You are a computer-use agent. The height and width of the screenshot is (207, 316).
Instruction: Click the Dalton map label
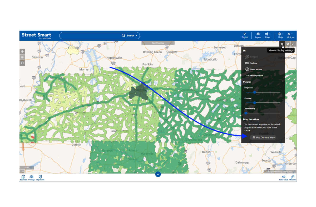click(x=206, y=152)
